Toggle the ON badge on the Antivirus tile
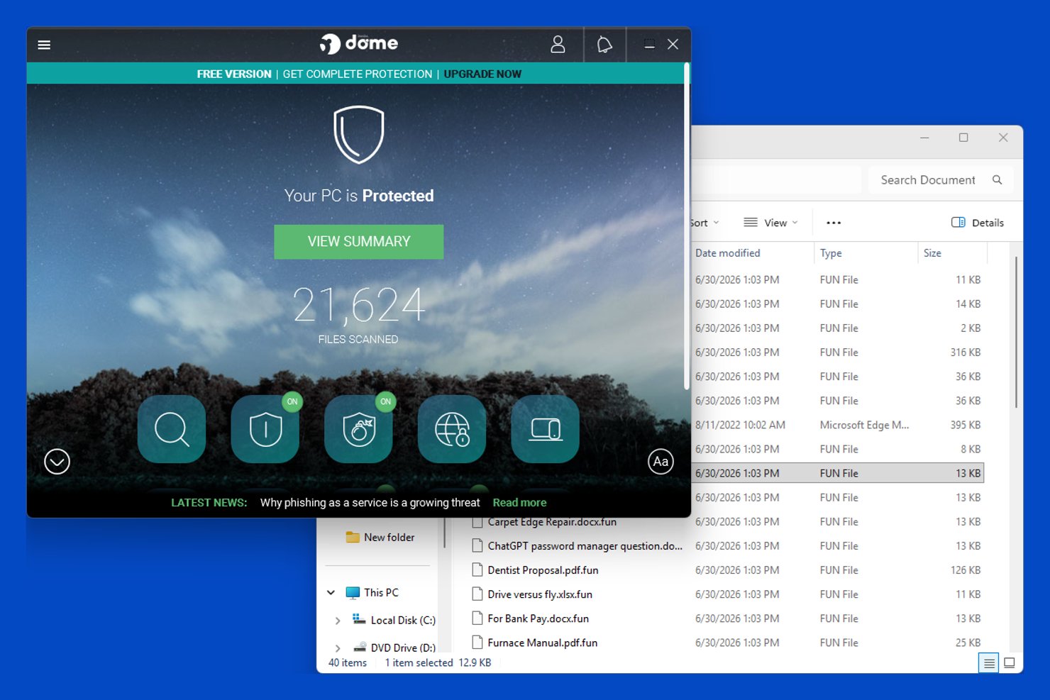 tap(292, 401)
